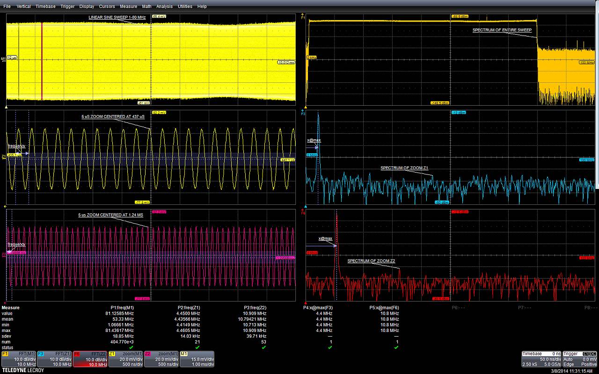Click the x@max marker label on F3 spectrum
This screenshot has width=599, height=374.
[x=314, y=140]
